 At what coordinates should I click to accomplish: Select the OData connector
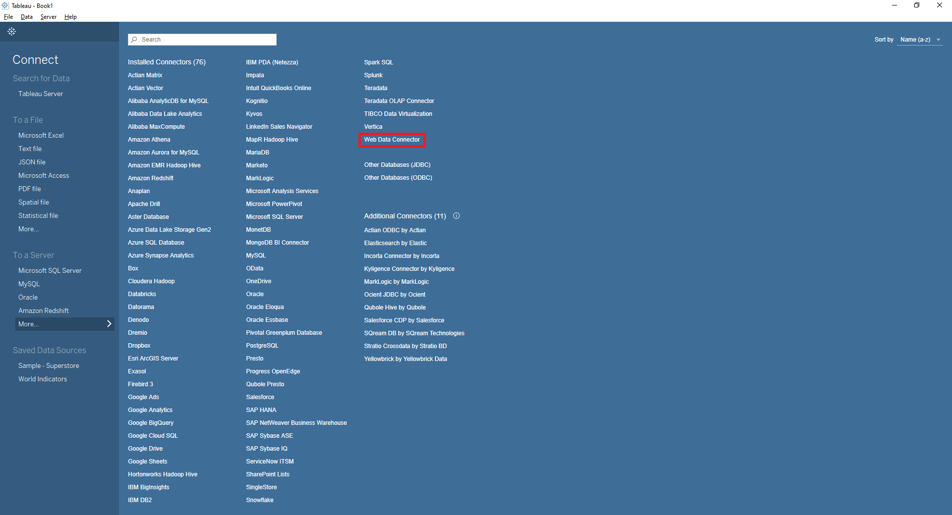tap(255, 268)
